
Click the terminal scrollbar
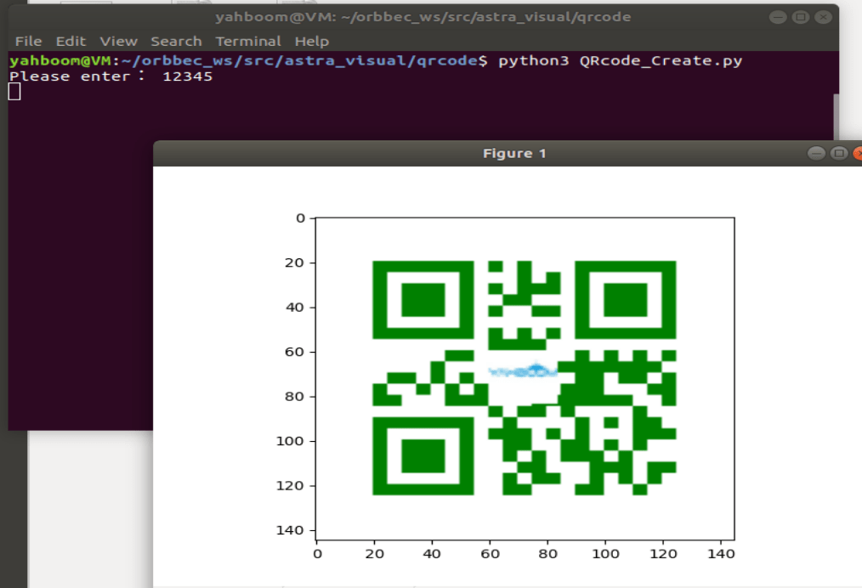click(836, 116)
